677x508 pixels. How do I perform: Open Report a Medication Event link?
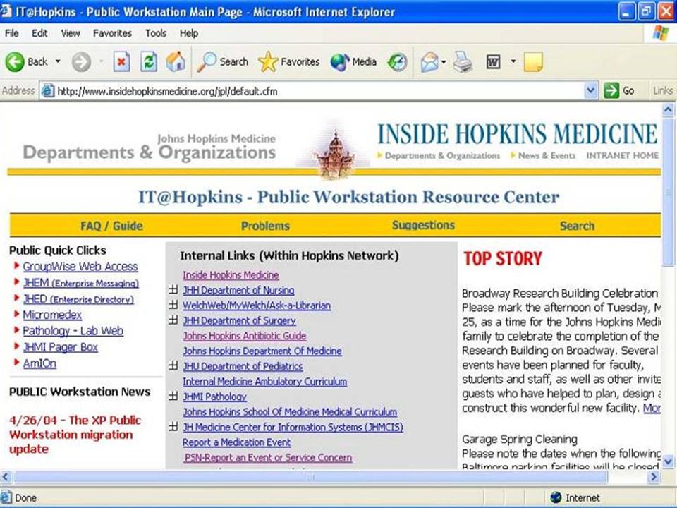click(x=237, y=442)
